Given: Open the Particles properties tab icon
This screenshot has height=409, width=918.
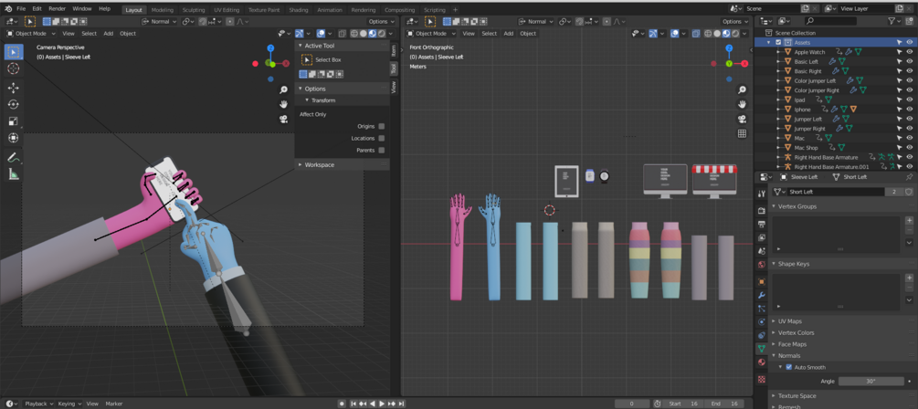Looking at the screenshot, I should click(762, 309).
